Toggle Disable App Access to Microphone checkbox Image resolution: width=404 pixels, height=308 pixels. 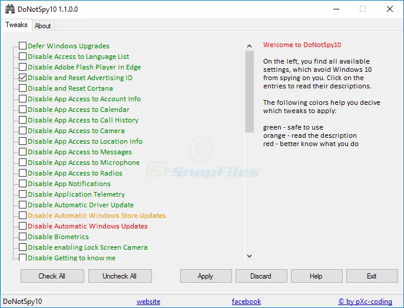22,162
